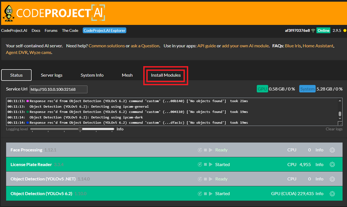Open Info for License Plate Reader
Image resolution: width=347 pixels, height=207 pixels.
(x=319, y=165)
